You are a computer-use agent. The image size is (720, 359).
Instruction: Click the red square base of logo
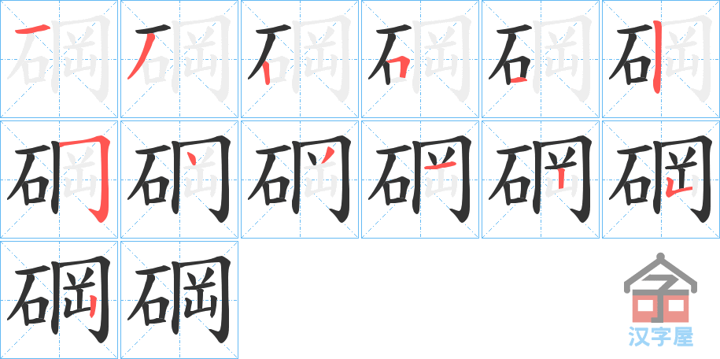pyautogui.click(x=660, y=307)
